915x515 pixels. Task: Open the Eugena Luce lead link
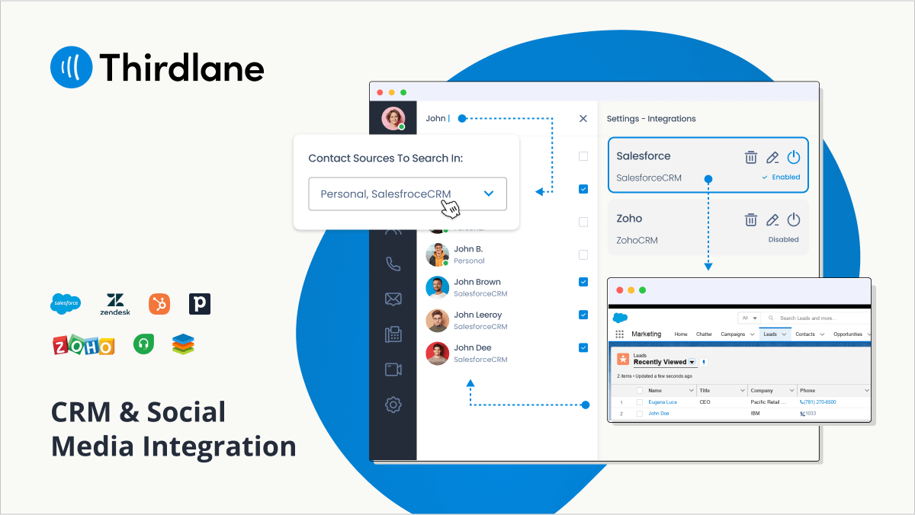tap(663, 402)
